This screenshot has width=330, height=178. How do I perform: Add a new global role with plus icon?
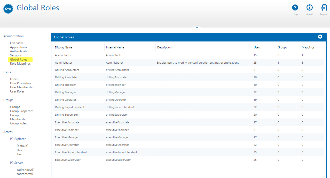tap(320, 37)
